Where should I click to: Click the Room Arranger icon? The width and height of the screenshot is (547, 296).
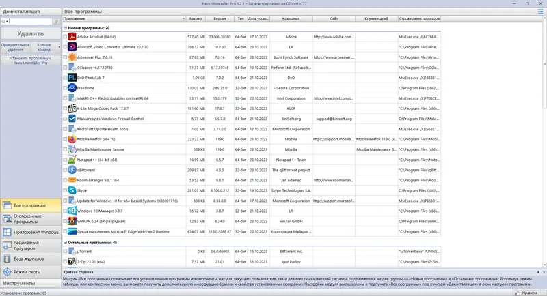coord(72,180)
